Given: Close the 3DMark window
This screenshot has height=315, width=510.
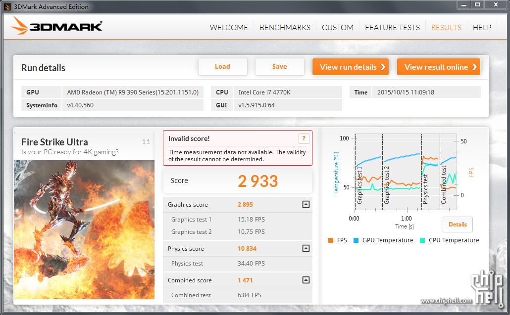Looking at the screenshot, I should tap(496, 4).
